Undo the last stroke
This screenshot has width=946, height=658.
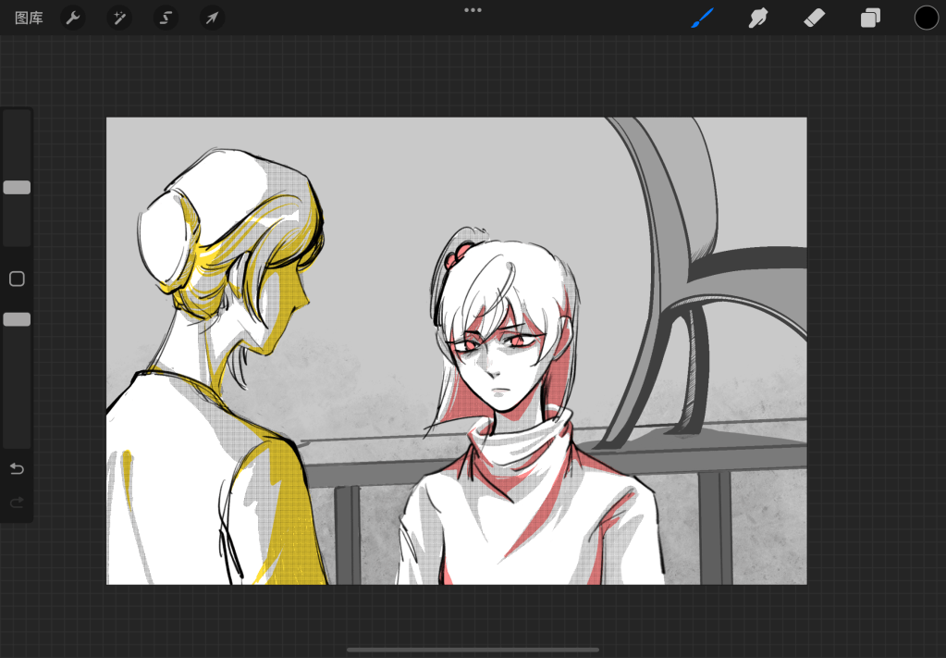point(17,468)
